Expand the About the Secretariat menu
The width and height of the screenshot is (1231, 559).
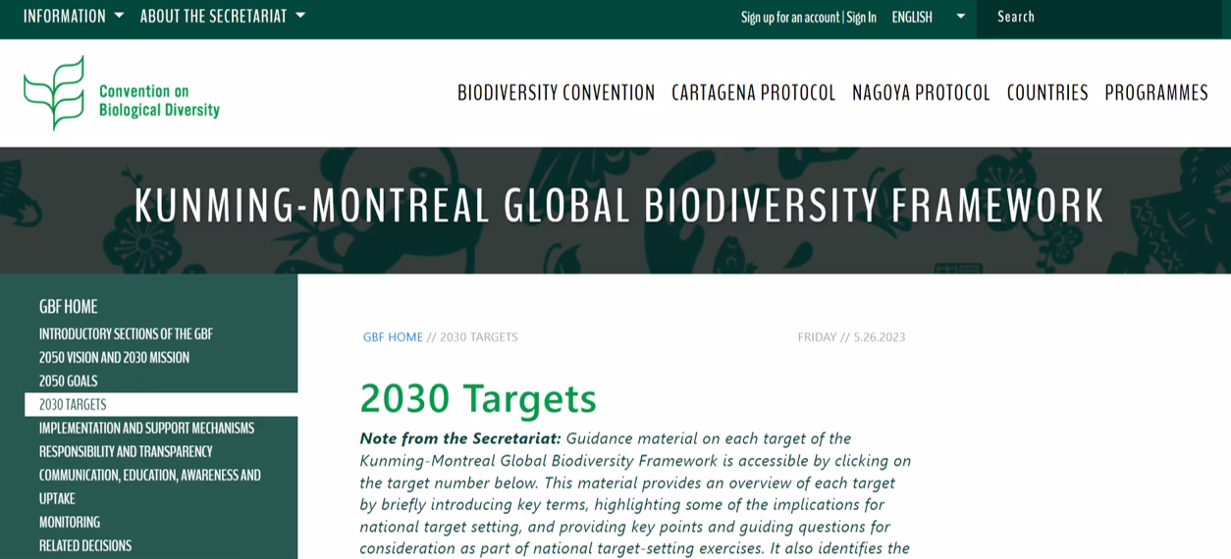222,17
